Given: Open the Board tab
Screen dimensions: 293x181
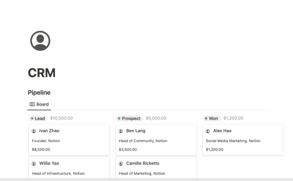Looking at the screenshot, I should click(39, 104).
